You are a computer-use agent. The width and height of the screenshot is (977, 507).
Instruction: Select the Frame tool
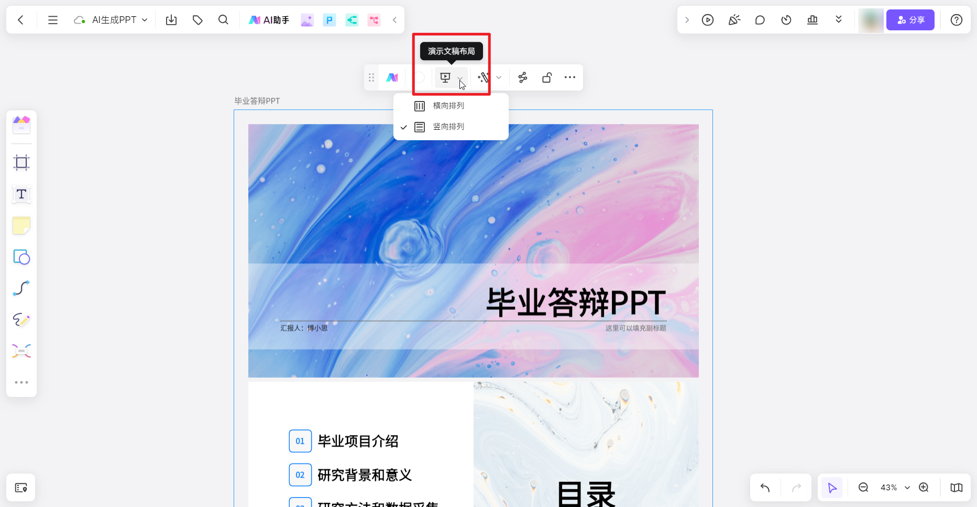(x=21, y=163)
